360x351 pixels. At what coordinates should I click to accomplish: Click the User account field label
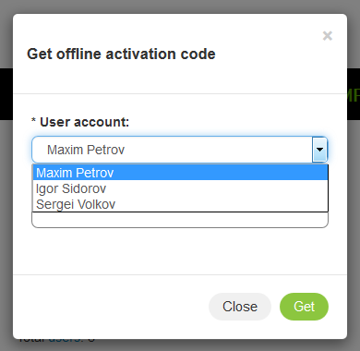(x=84, y=122)
